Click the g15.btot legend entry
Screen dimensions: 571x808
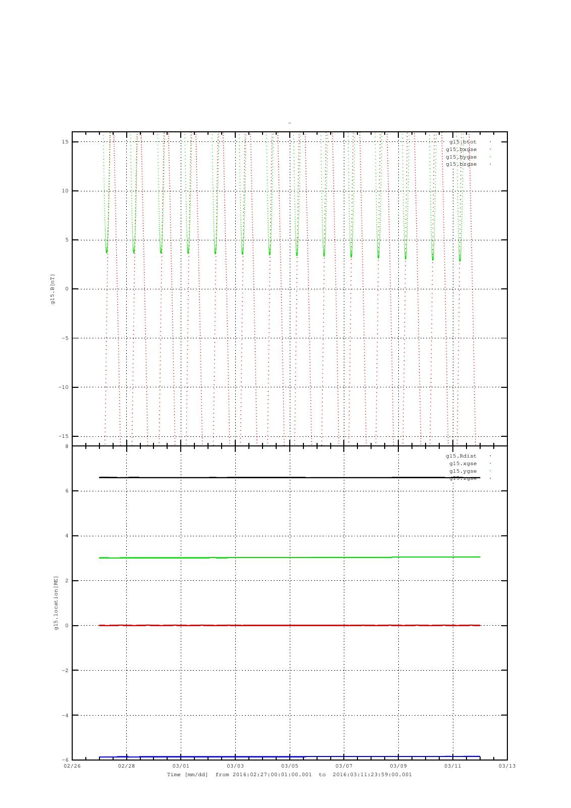pos(462,142)
